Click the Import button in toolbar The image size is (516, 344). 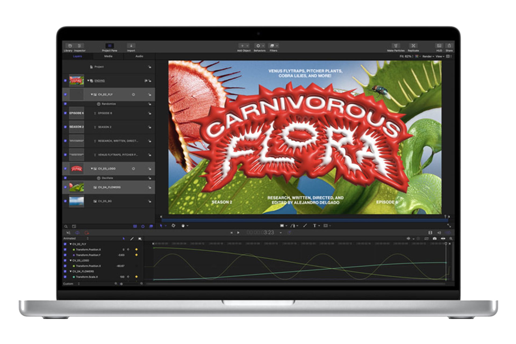coord(131,46)
